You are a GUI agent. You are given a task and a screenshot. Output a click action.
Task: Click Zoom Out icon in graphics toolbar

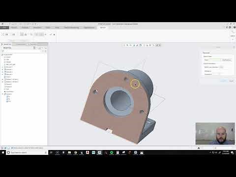(131, 45)
